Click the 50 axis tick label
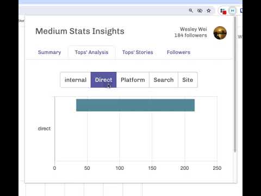Screen dimensions: 261x196 pyautogui.click(x=87, y=168)
